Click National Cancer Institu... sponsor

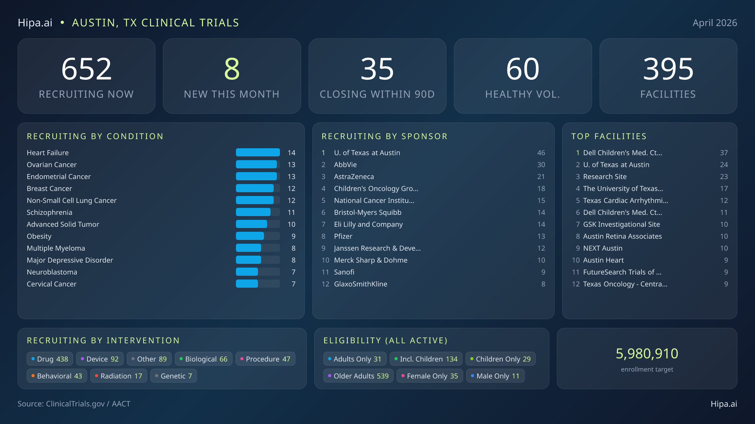[433, 200]
